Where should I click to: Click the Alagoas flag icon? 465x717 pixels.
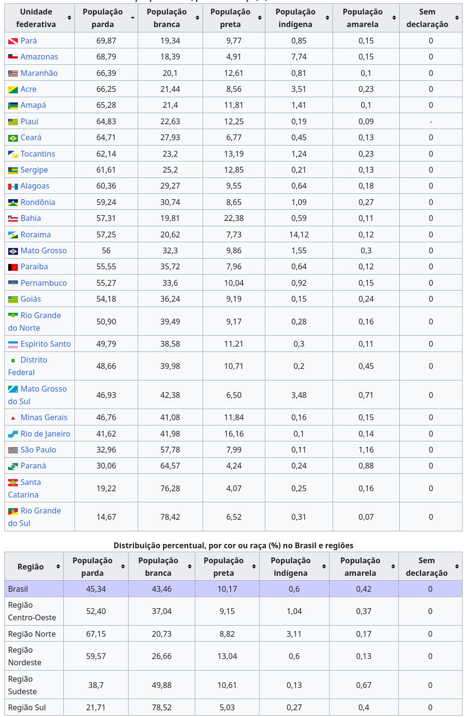pos(13,186)
